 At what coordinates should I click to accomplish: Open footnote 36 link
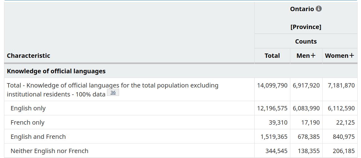coord(113,92)
